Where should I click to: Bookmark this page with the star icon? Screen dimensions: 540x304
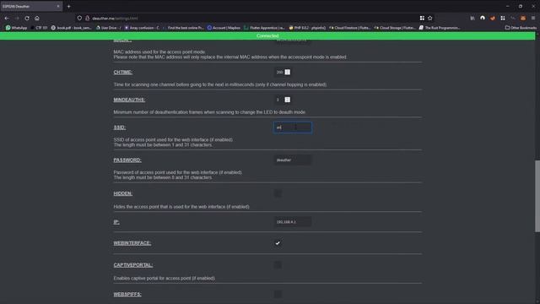click(430, 18)
